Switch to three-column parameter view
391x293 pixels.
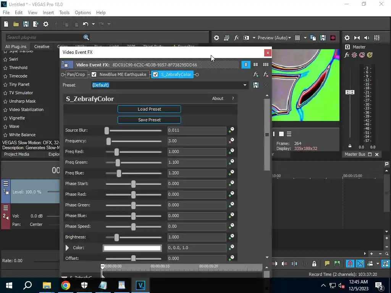tap(266, 64)
